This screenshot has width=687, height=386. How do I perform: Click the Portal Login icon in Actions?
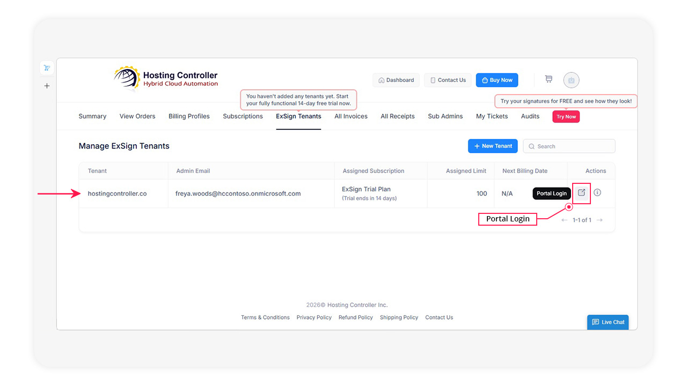[581, 193]
